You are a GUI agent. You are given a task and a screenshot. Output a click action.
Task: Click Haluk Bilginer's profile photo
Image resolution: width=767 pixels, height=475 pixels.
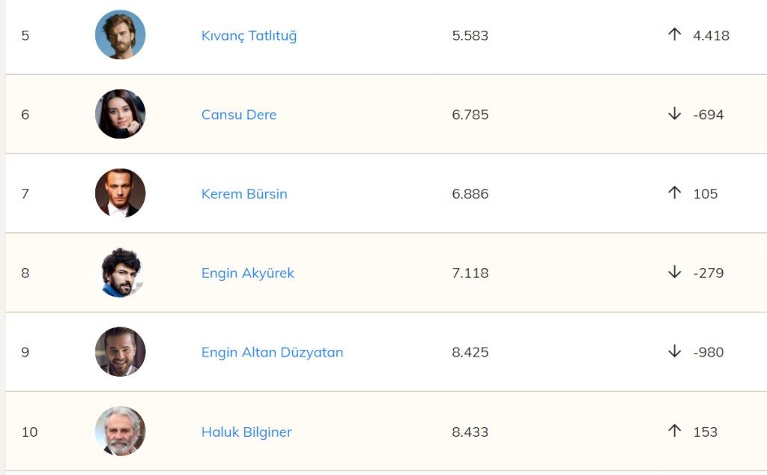click(x=120, y=432)
